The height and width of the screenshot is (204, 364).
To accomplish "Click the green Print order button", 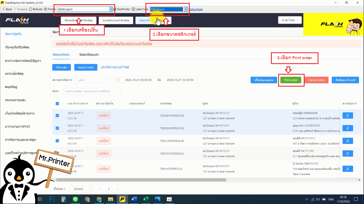I will 291,80.
